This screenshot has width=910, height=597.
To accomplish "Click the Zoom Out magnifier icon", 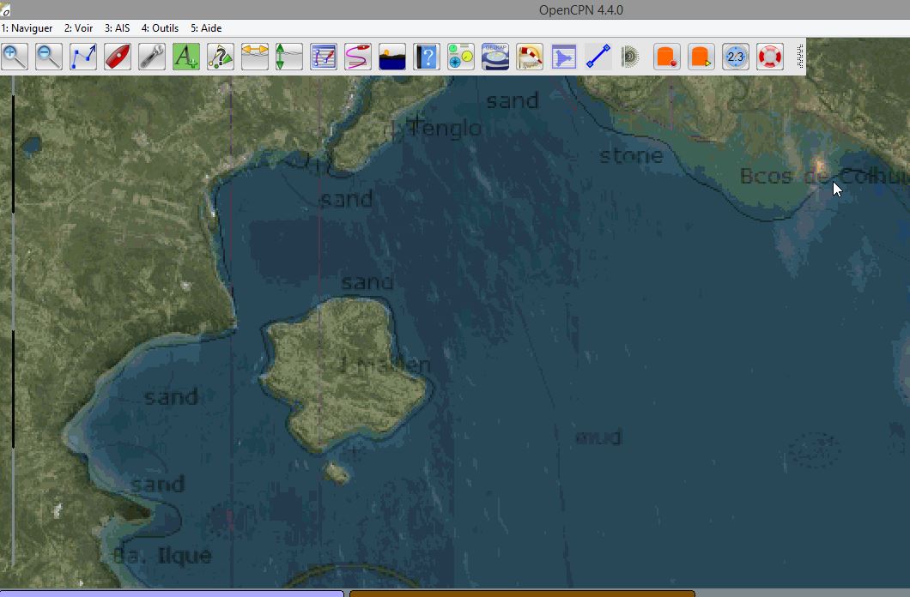I will (49, 57).
